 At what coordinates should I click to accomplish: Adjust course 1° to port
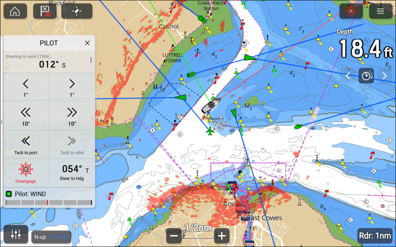pyautogui.click(x=26, y=87)
